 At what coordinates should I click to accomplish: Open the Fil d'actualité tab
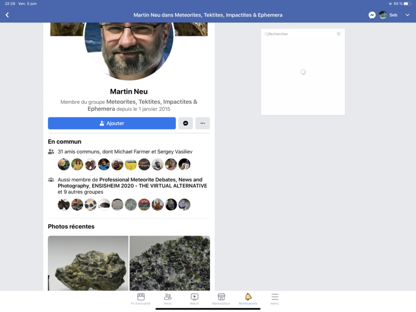(140, 299)
